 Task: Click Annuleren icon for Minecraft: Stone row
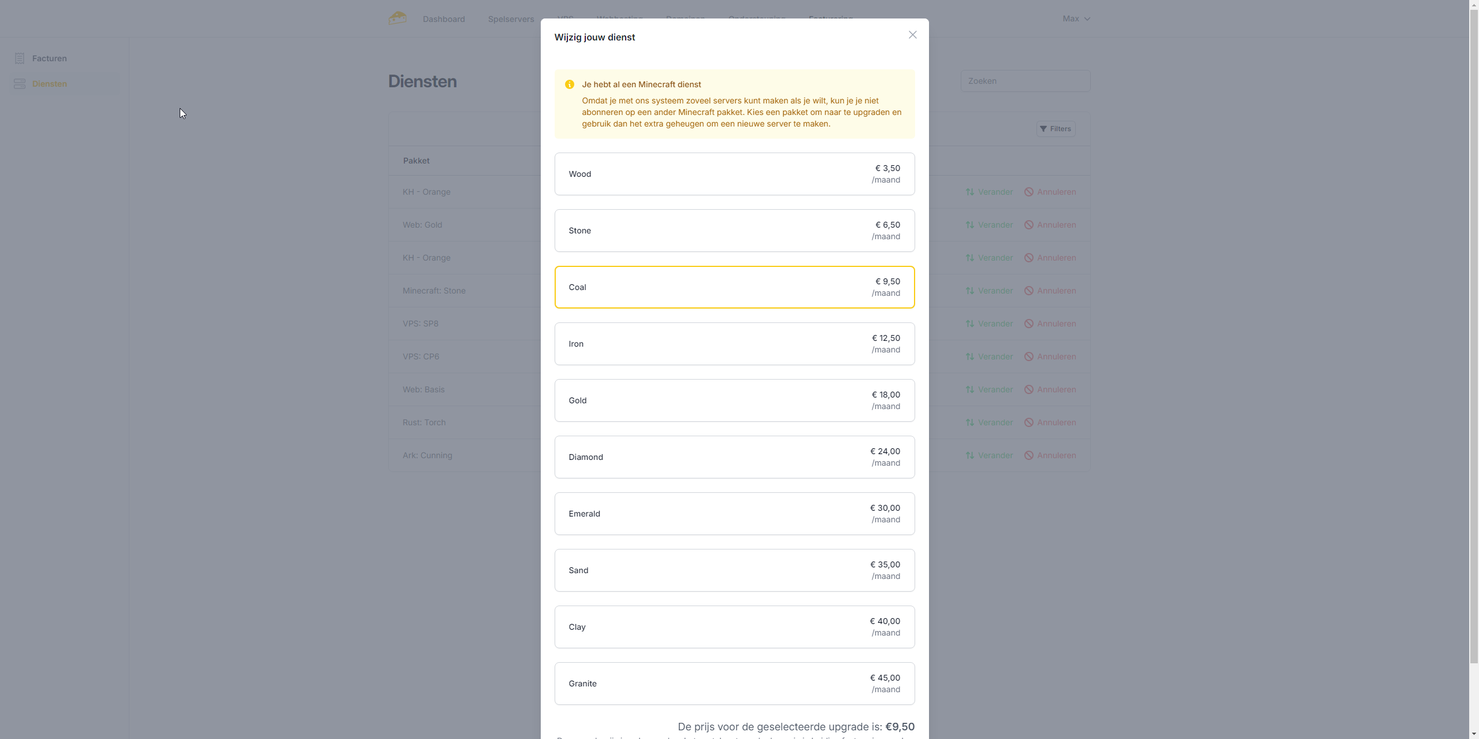(1029, 291)
